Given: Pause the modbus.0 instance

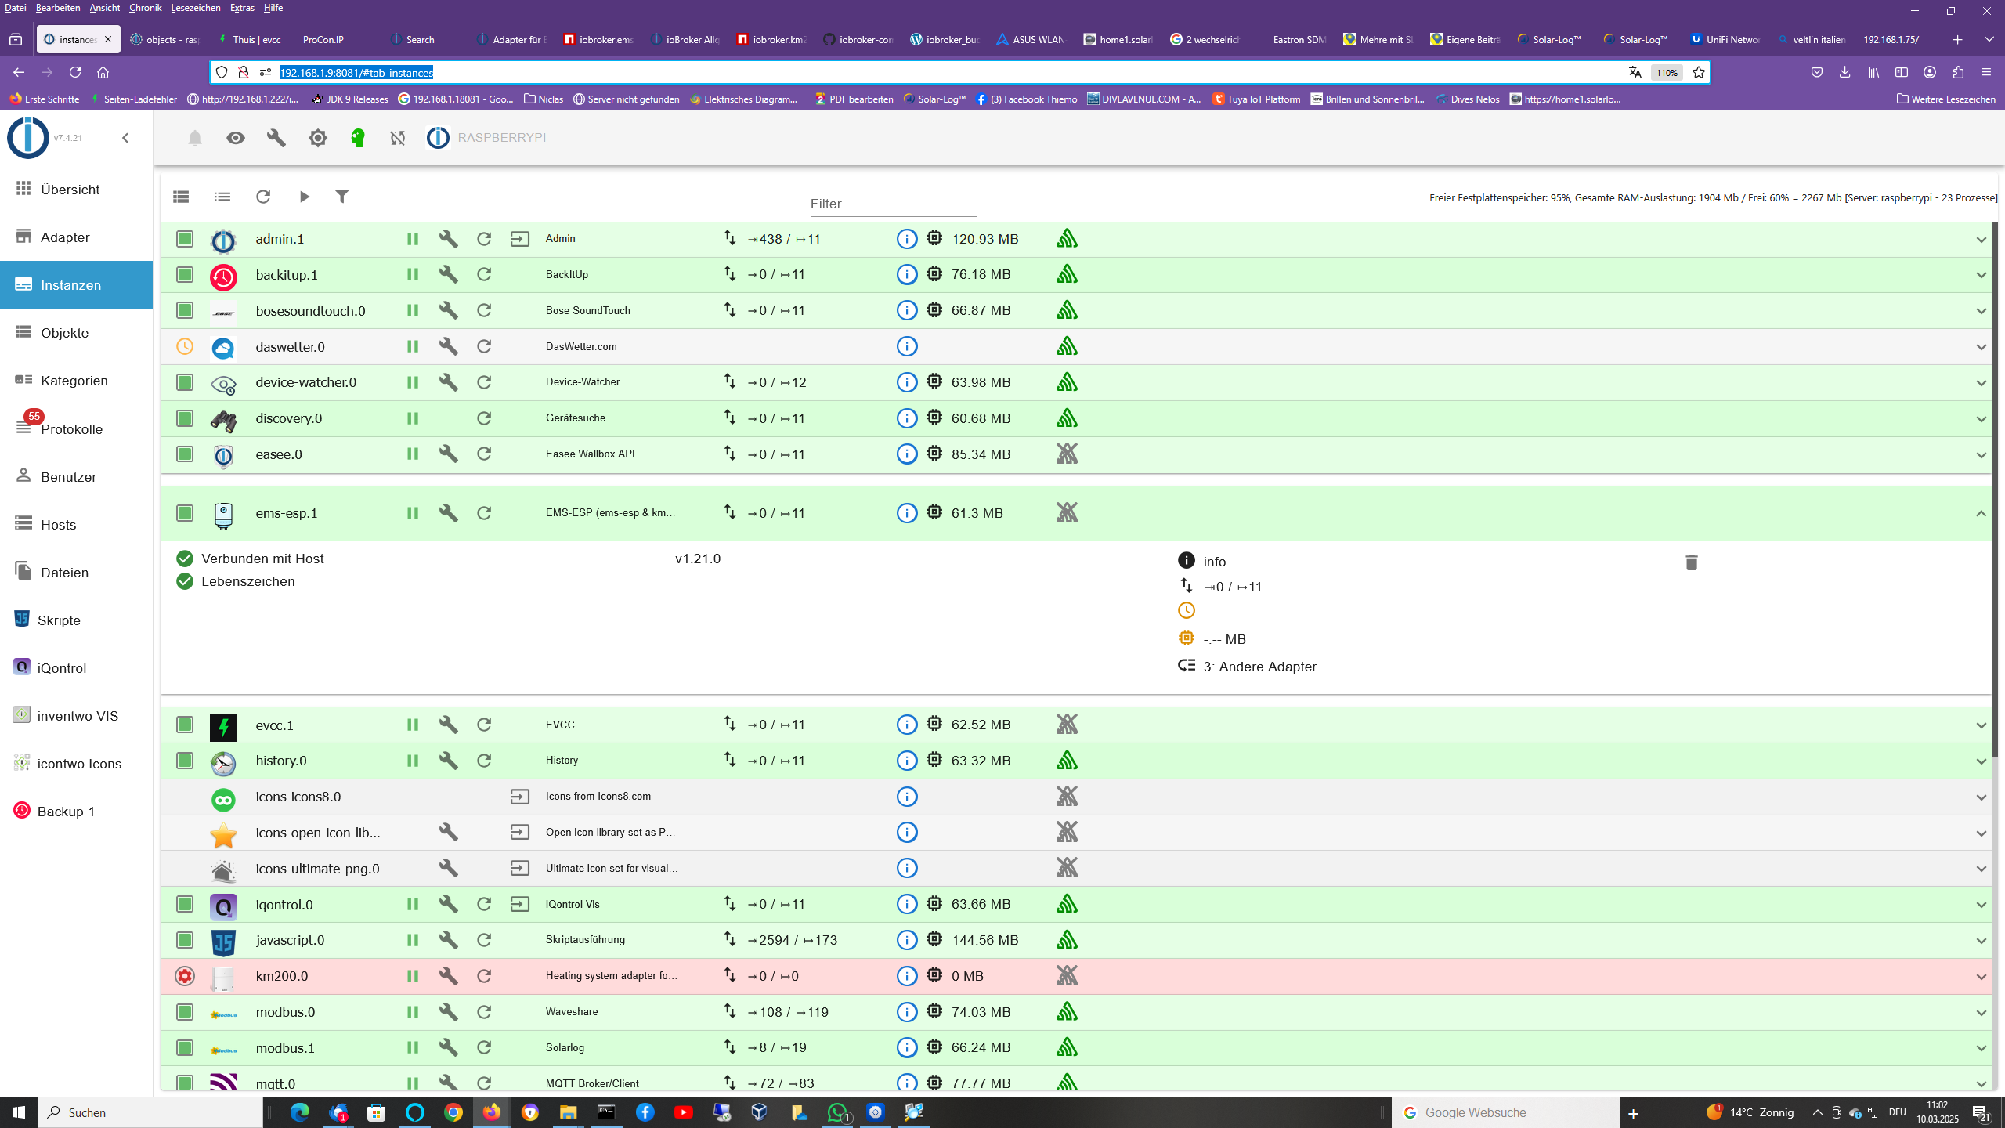Looking at the screenshot, I should tap(412, 1012).
